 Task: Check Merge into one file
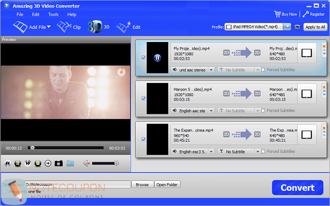point(5,191)
